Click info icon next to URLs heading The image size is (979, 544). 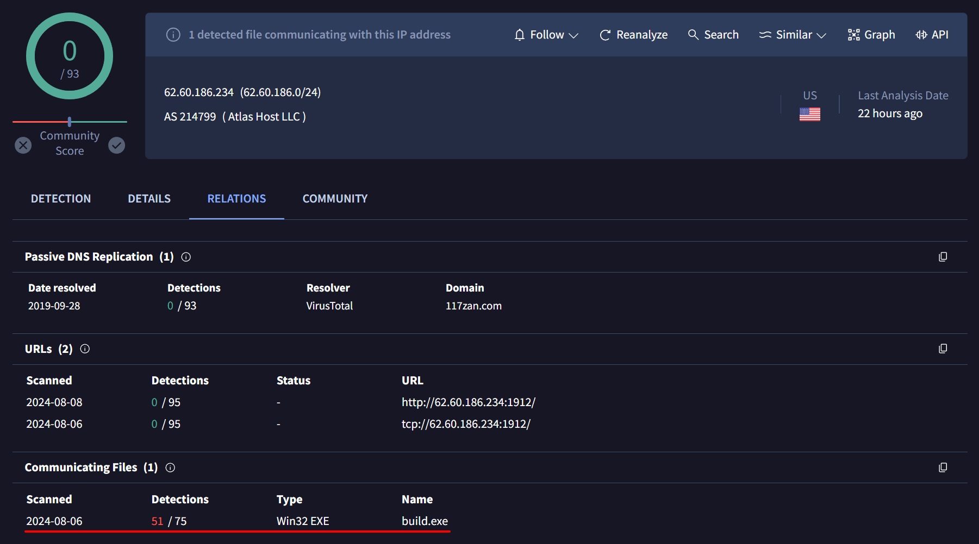tap(85, 349)
